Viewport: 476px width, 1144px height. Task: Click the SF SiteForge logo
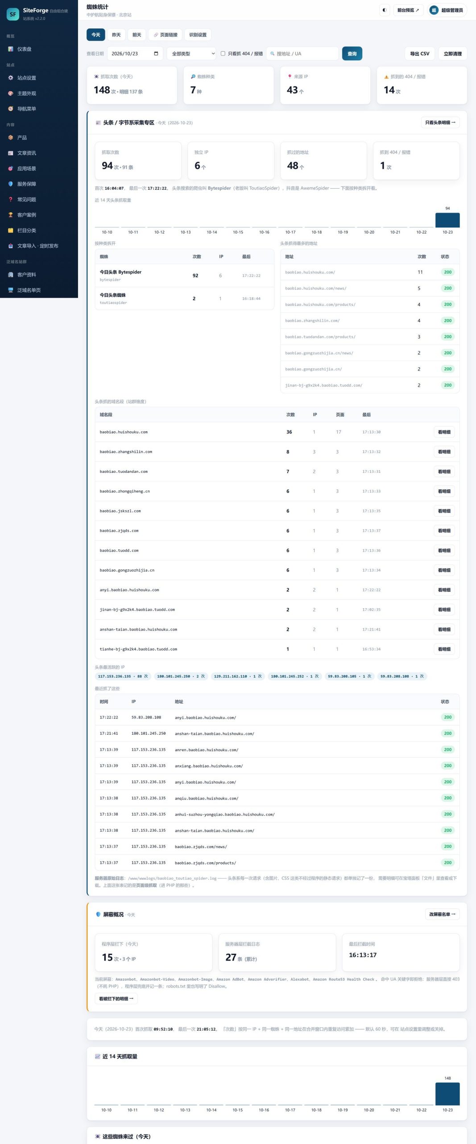13,14
